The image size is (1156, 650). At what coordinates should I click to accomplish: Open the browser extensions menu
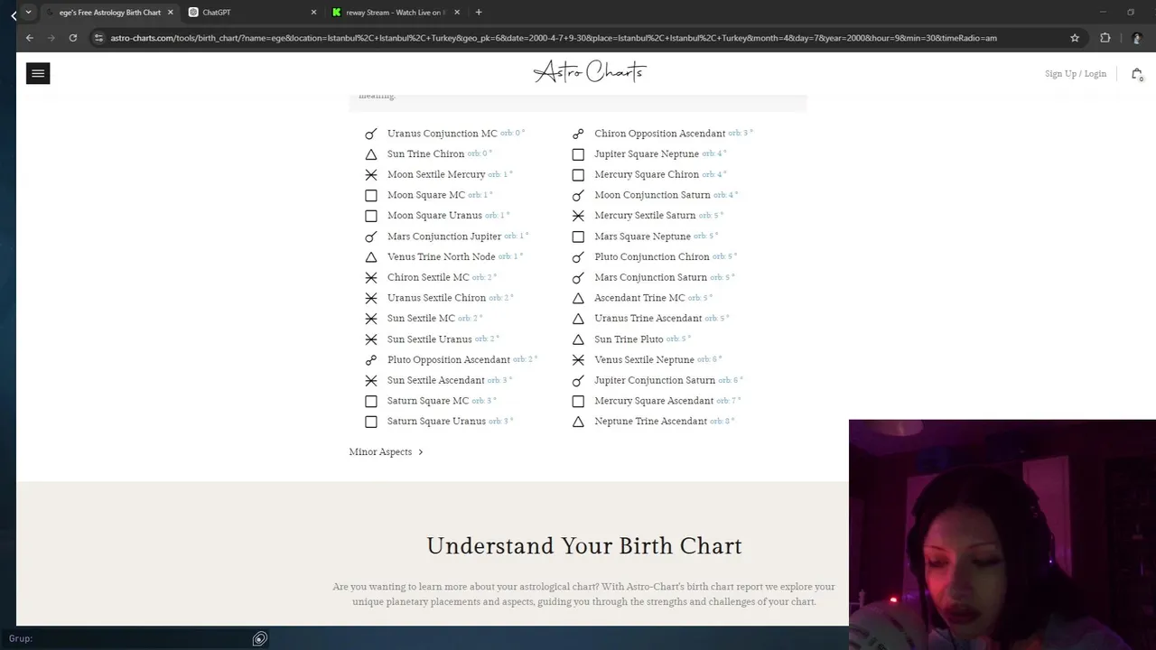coord(1105,38)
